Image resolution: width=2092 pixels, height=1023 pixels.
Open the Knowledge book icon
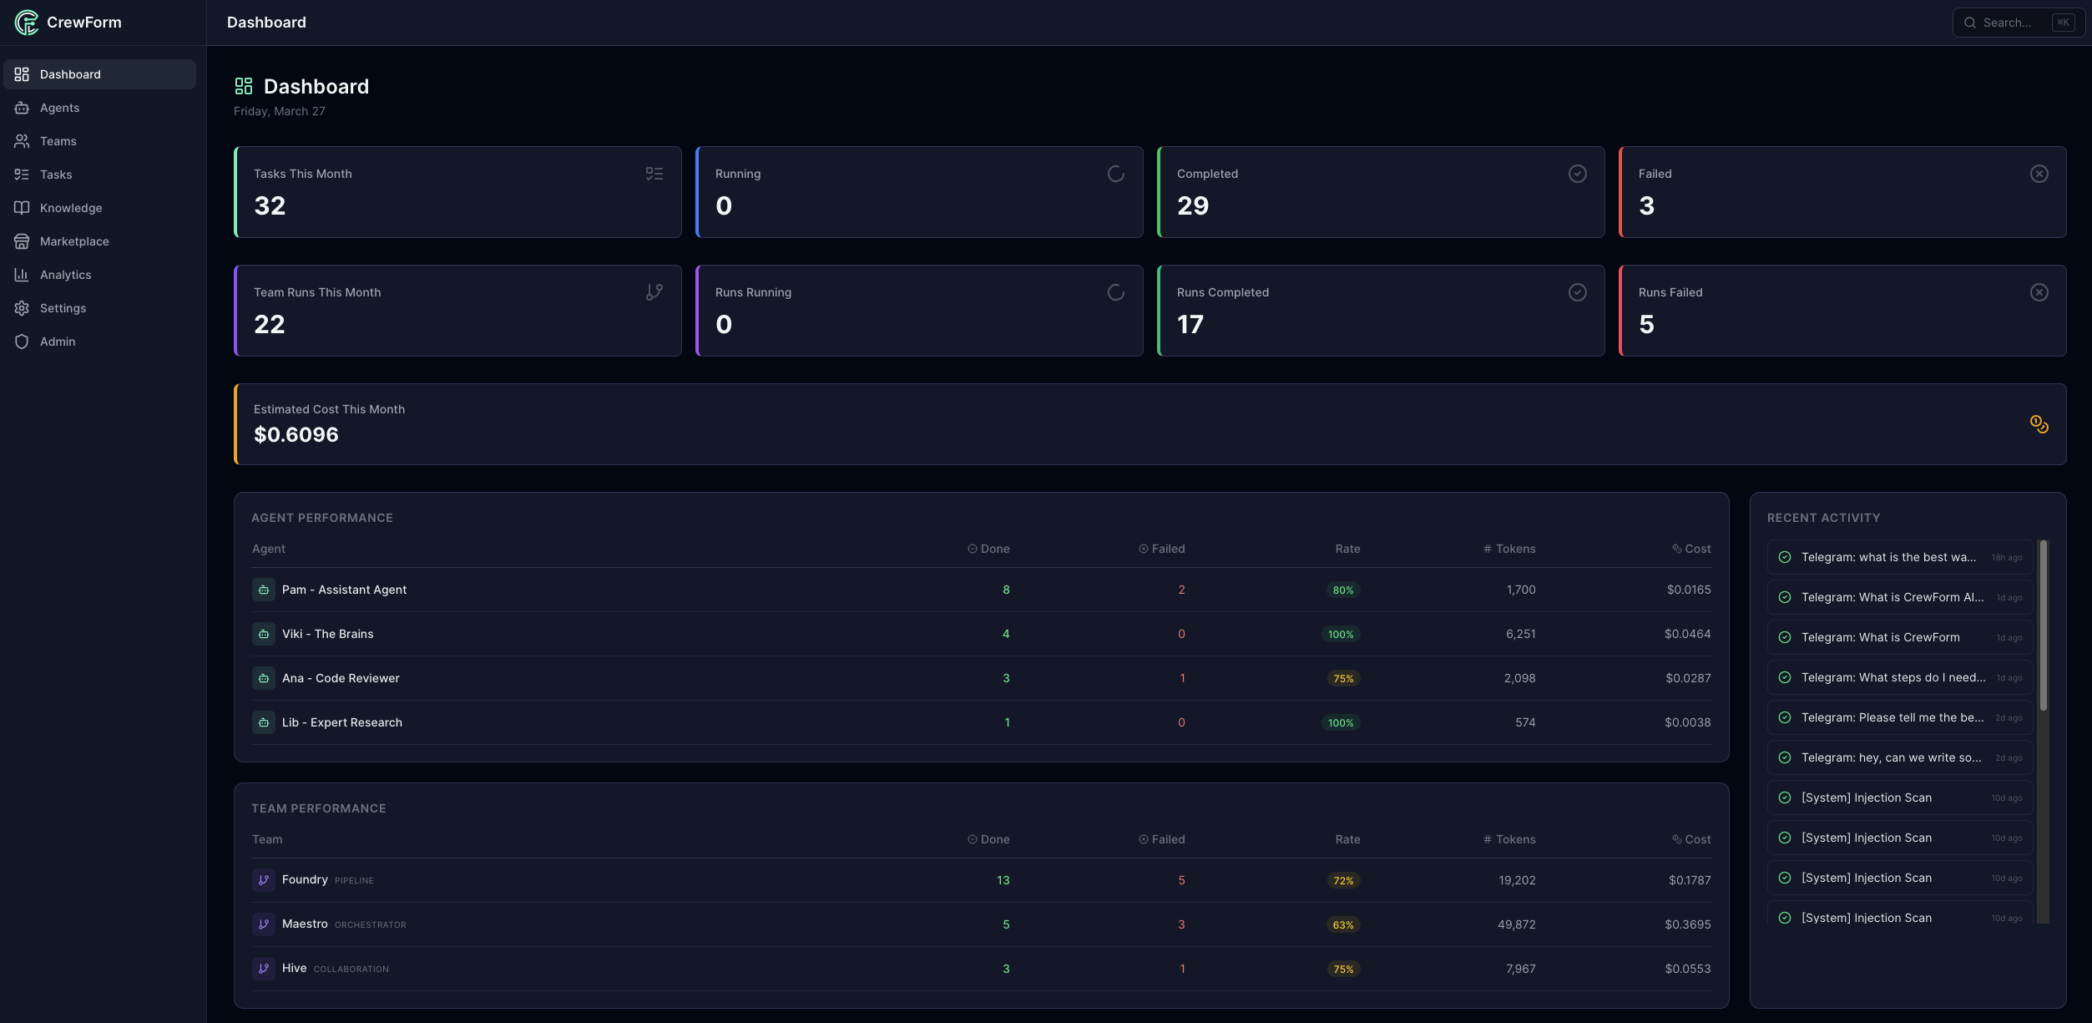tap(22, 207)
